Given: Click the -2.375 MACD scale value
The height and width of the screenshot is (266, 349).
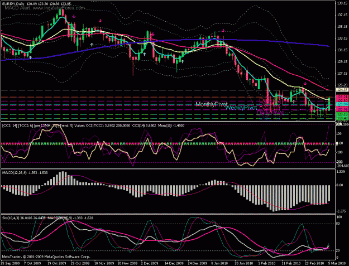Looking at the screenshot, I should click(x=341, y=211).
